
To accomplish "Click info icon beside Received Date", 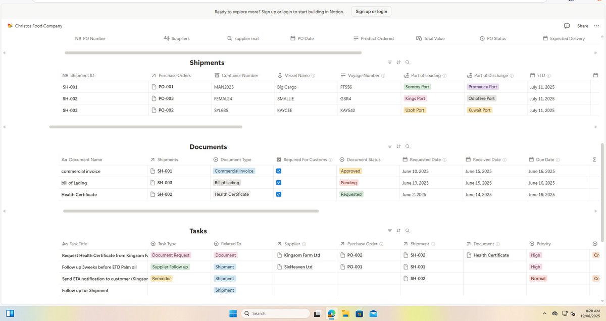I will 505,160.
